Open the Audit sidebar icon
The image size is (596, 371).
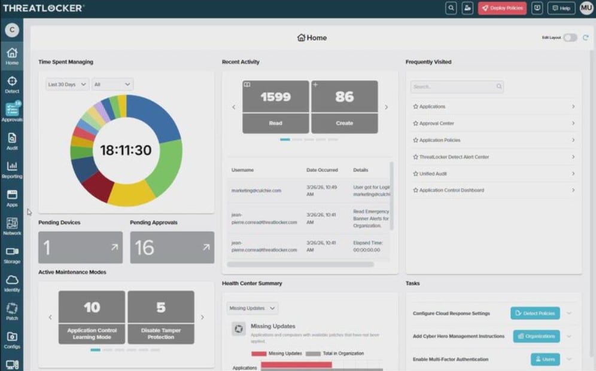point(12,141)
